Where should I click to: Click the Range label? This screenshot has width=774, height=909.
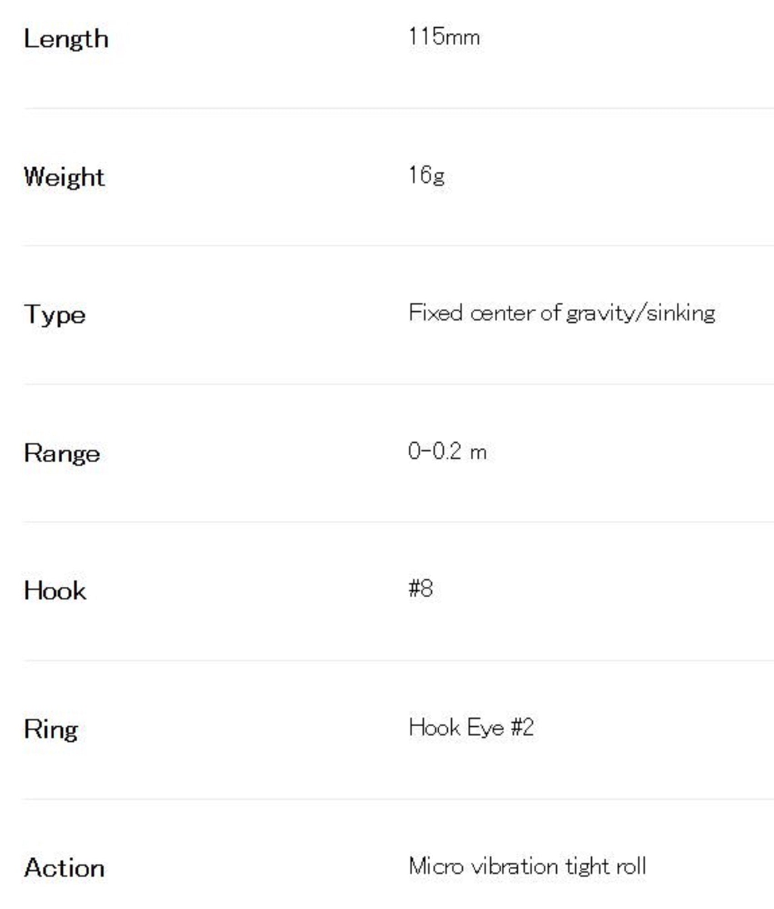[x=62, y=454]
